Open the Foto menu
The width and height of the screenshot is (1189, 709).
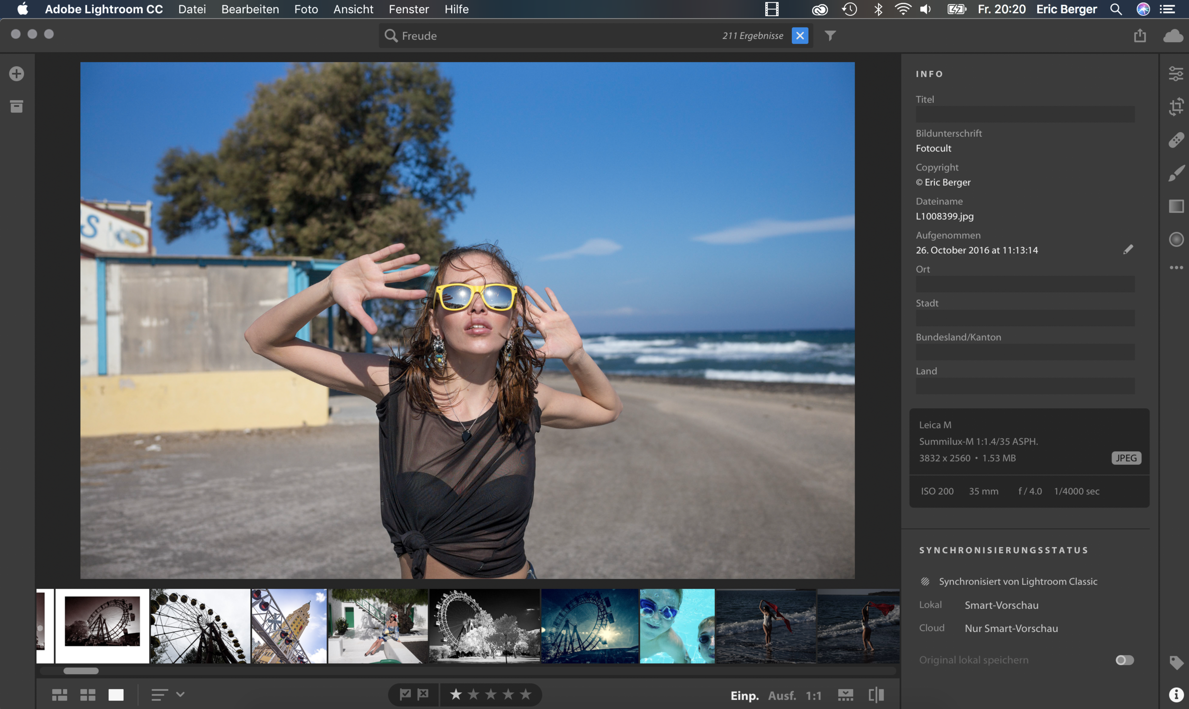tap(306, 9)
